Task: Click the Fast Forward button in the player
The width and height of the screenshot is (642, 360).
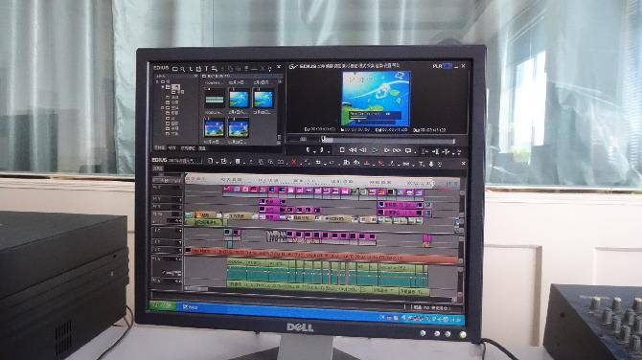Action: [x=397, y=150]
